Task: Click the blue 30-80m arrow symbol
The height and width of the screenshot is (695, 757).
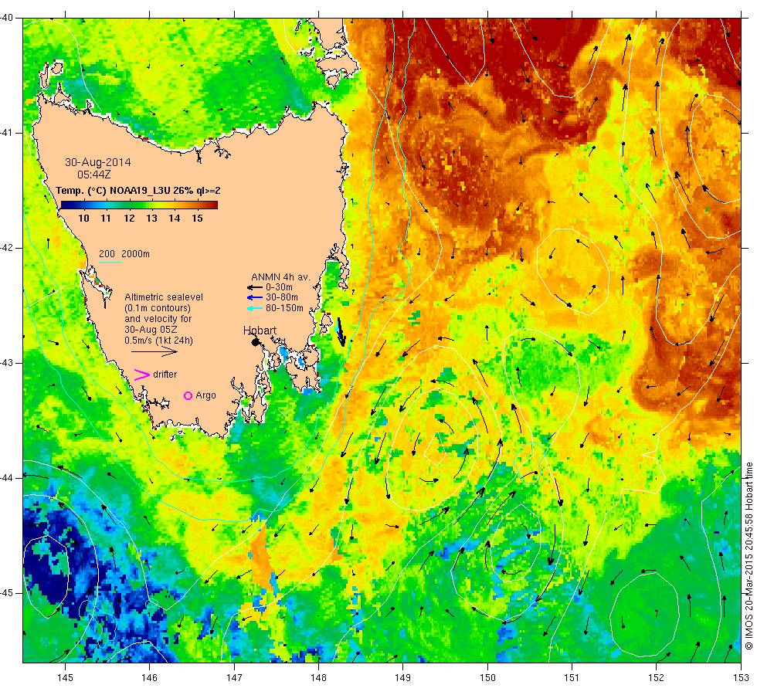Action: point(254,297)
